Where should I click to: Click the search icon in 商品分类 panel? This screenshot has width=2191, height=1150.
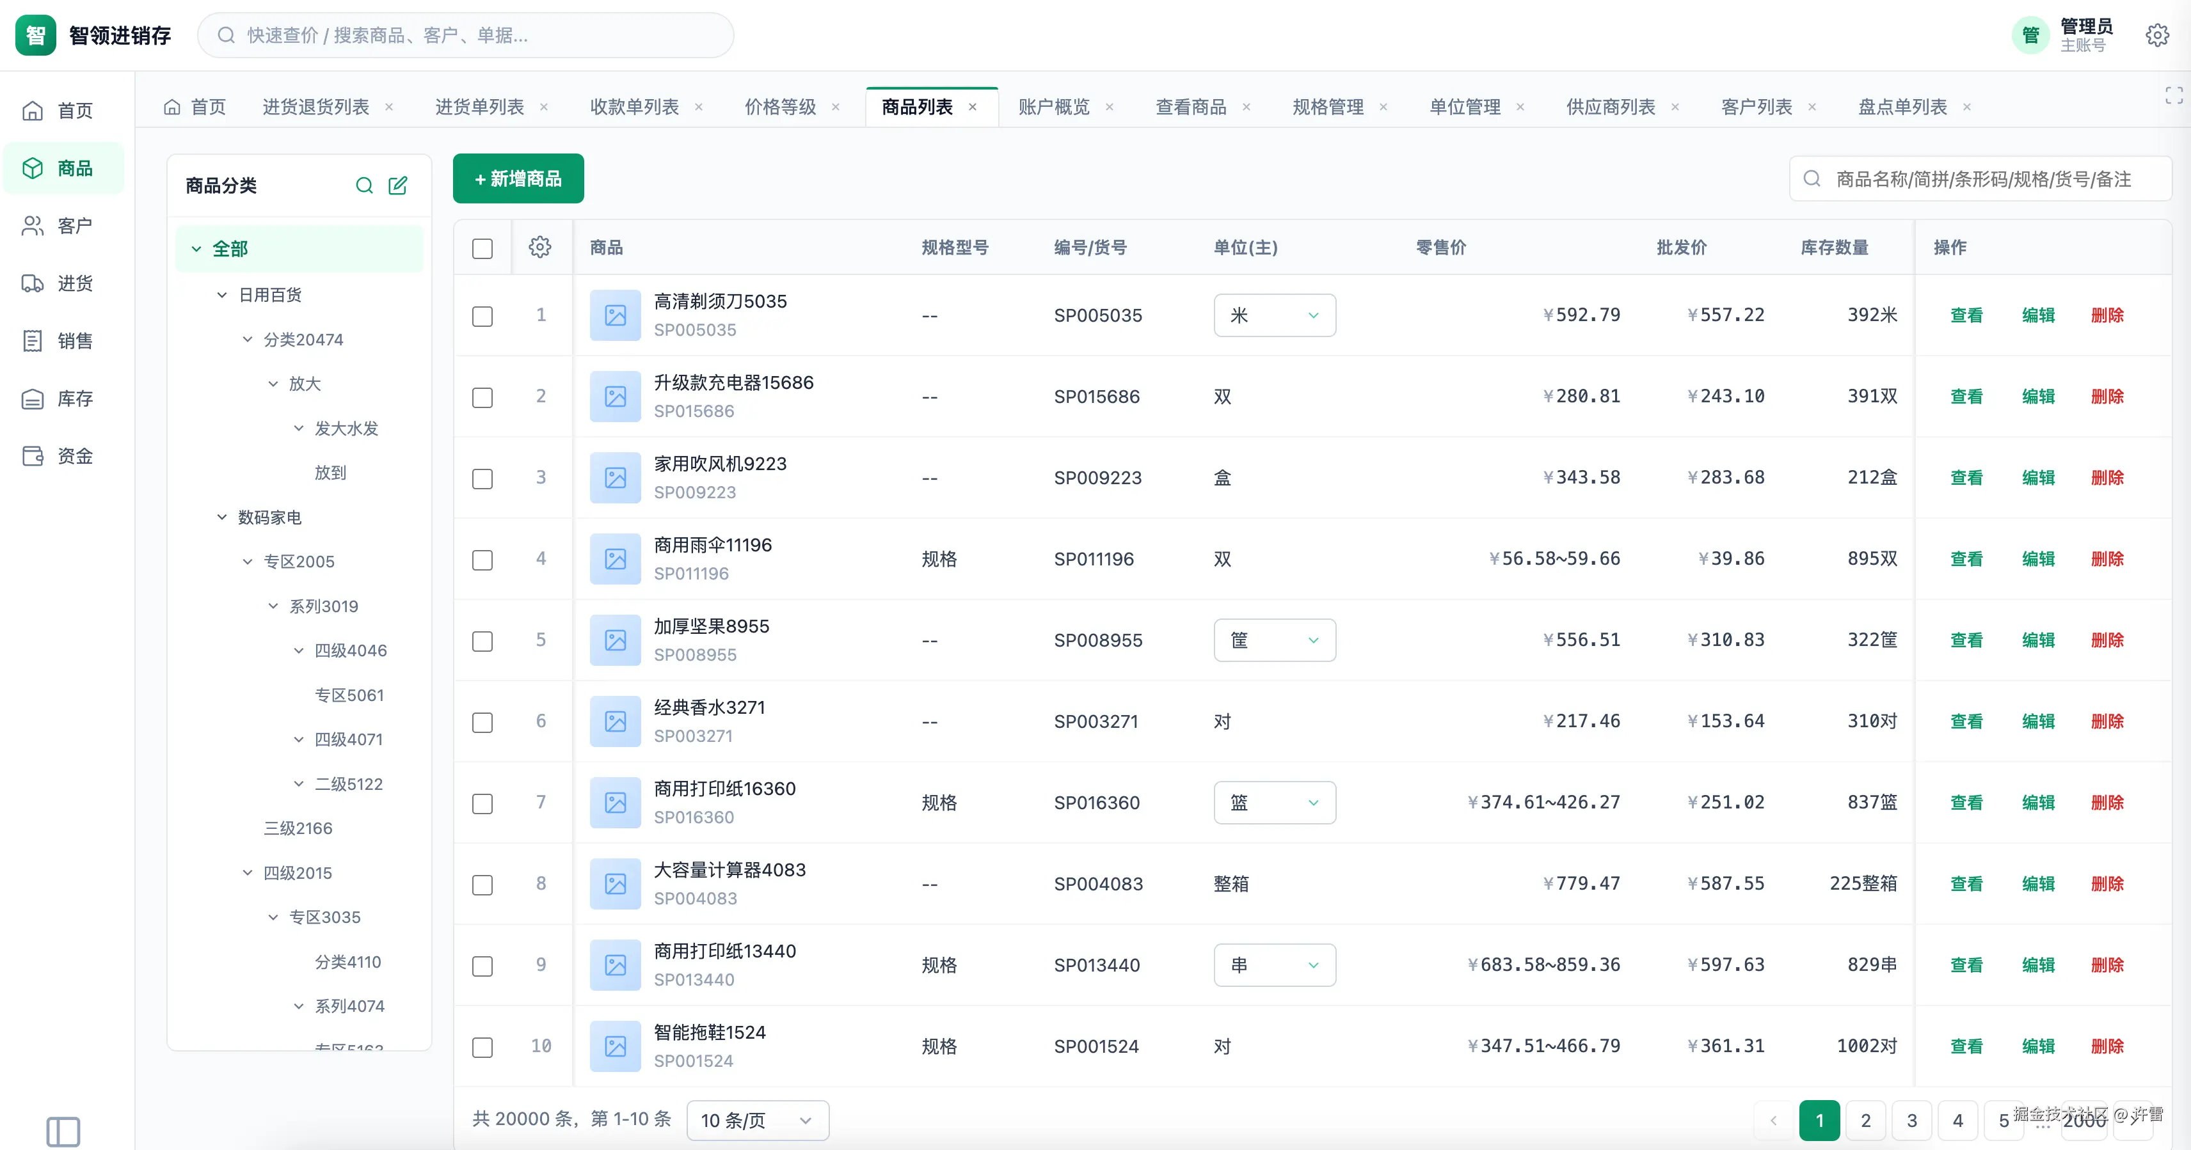click(x=364, y=185)
